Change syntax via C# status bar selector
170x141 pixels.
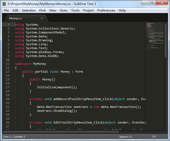click(154, 137)
